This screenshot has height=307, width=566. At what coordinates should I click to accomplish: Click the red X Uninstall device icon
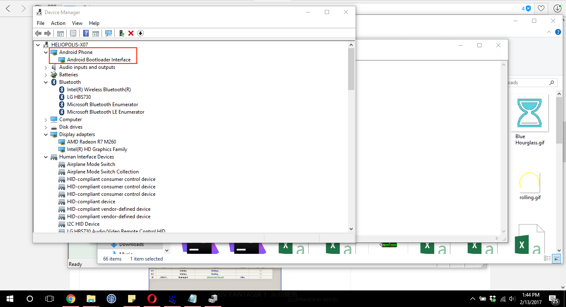click(x=131, y=33)
